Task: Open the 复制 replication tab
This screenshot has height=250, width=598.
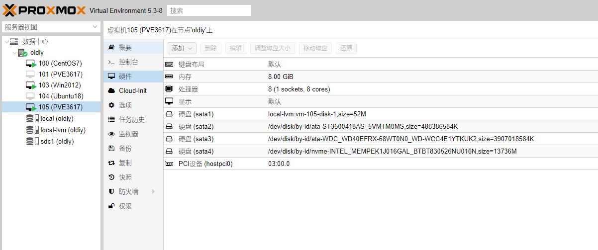Action: pos(133,163)
